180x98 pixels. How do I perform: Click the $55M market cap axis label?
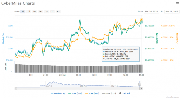10,49
